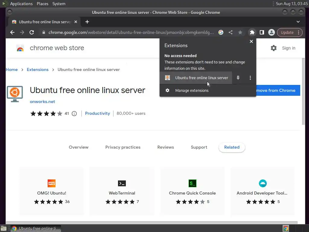Screen dimensions: 309x232
Task: Switch to the Reviews tab
Action: click(x=166, y=147)
